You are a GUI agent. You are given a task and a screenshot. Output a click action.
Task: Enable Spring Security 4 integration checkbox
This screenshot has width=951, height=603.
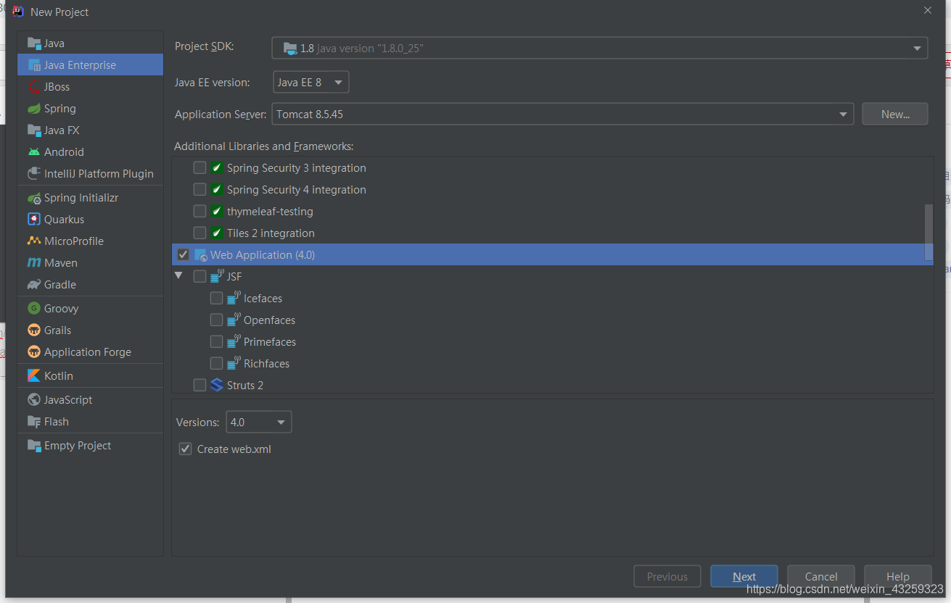(x=199, y=190)
